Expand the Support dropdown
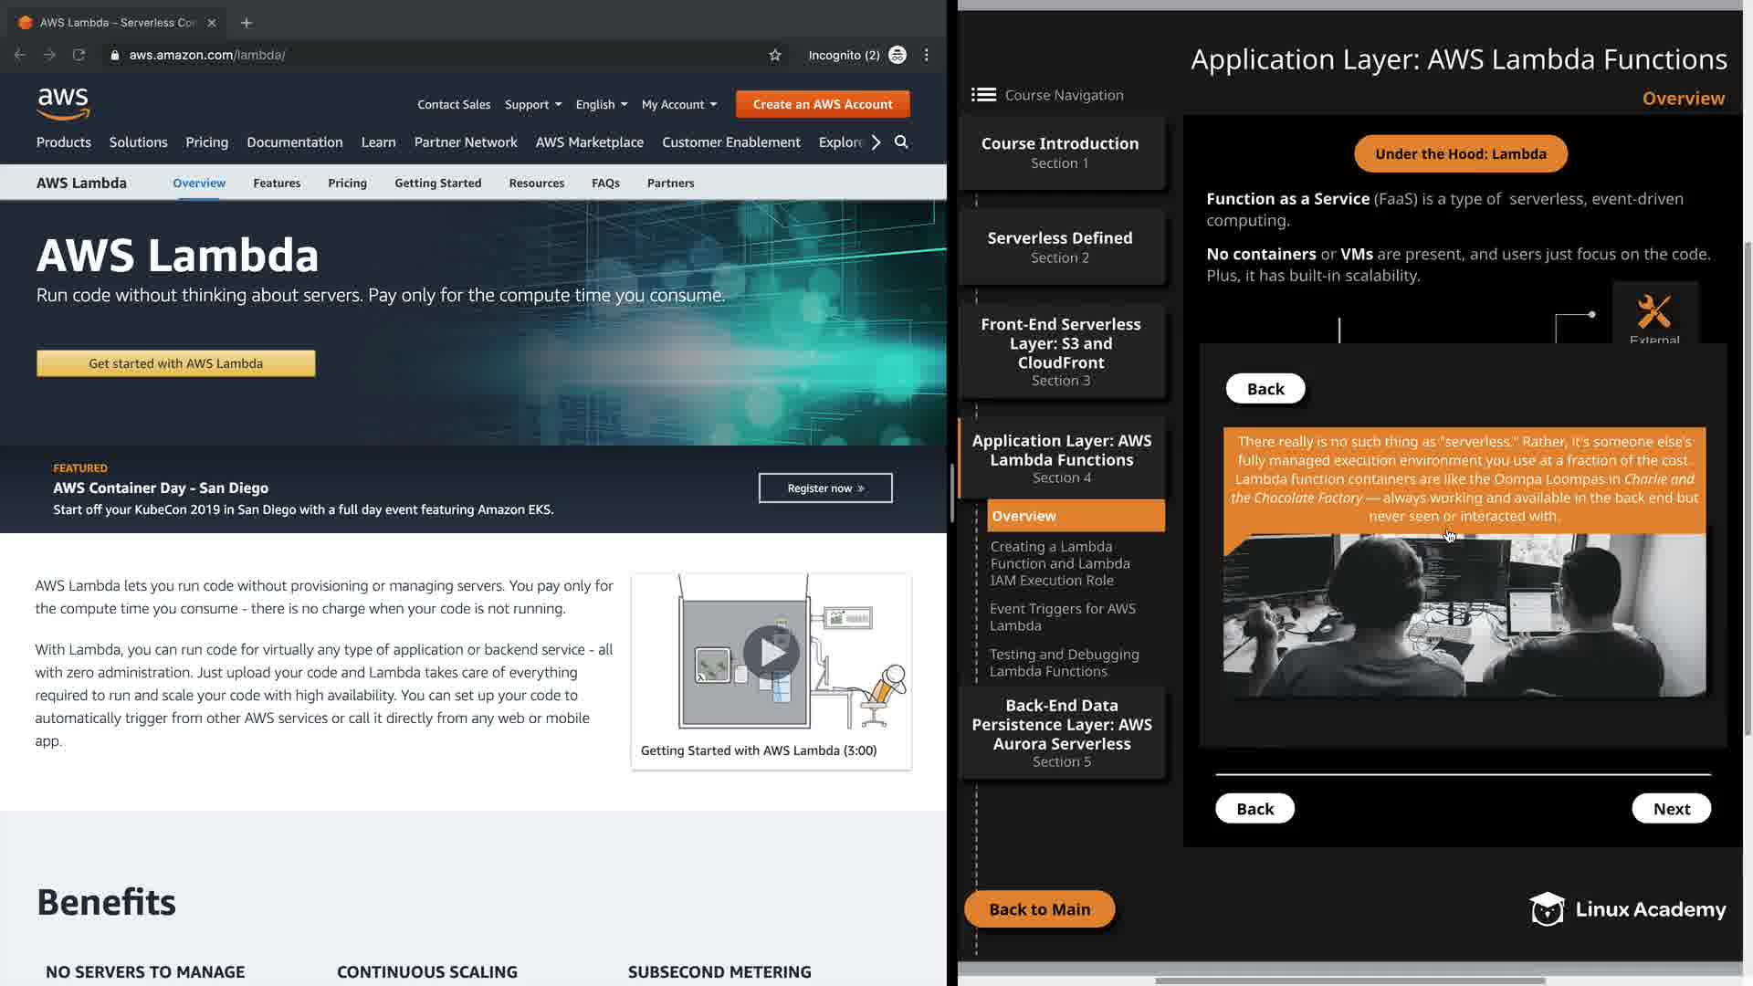1753x986 pixels. (533, 104)
